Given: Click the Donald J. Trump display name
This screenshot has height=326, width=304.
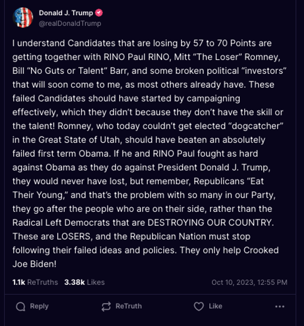Looking at the screenshot, I should [66, 13].
